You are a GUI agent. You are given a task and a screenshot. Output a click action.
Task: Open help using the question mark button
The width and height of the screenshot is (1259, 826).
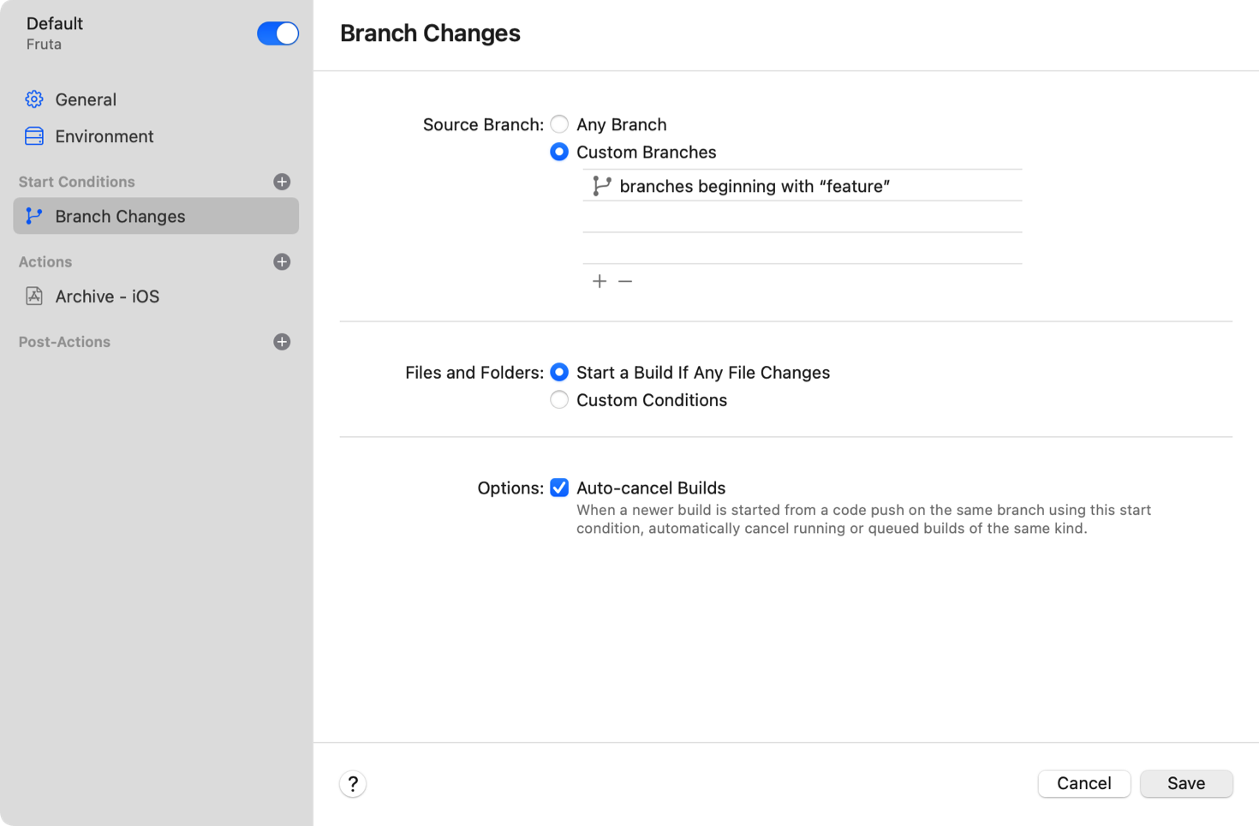[x=353, y=783]
